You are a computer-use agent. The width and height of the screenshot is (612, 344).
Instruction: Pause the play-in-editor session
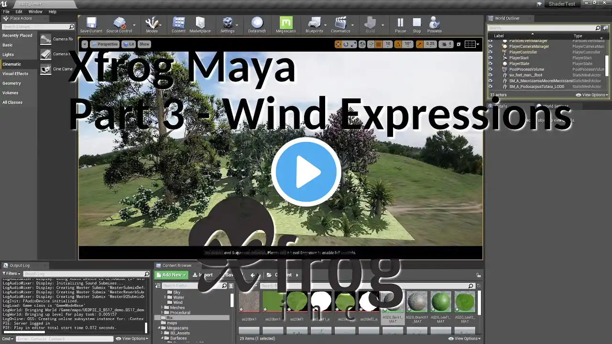click(x=401, y=25)
